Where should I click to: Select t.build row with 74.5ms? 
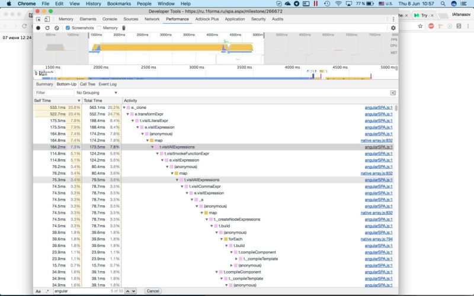coord(215,226)
